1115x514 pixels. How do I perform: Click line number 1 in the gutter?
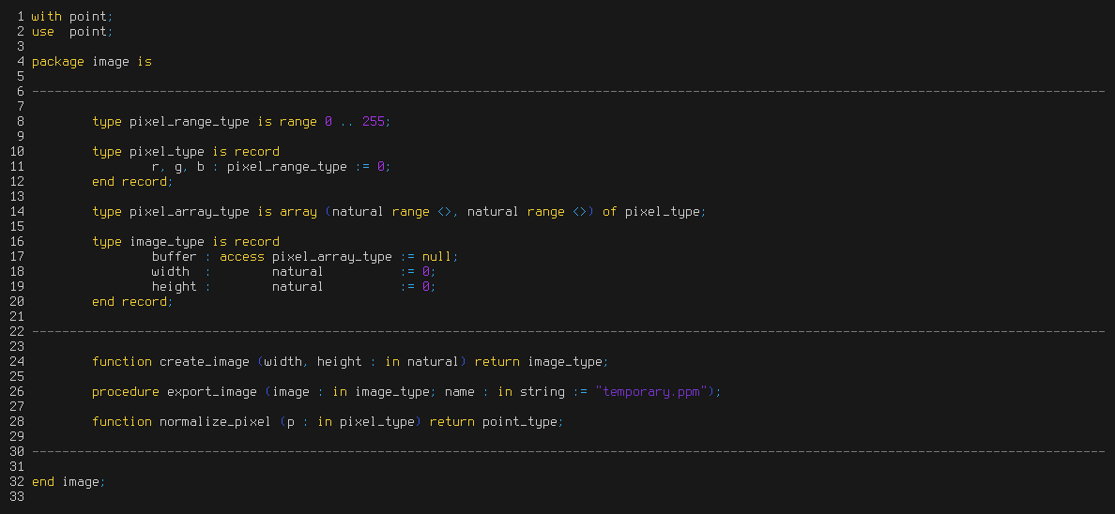[x=21, y=16]
